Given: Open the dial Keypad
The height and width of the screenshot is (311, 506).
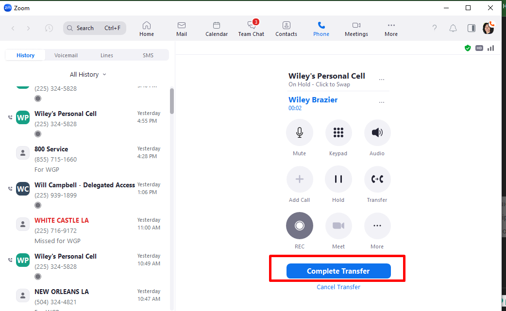Looking at the screenshot, I should click(338, 133).
